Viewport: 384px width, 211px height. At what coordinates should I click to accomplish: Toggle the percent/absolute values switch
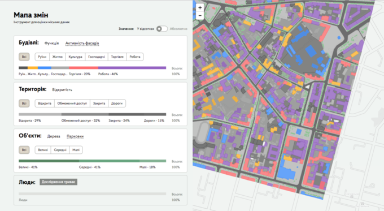pos(162,29)
